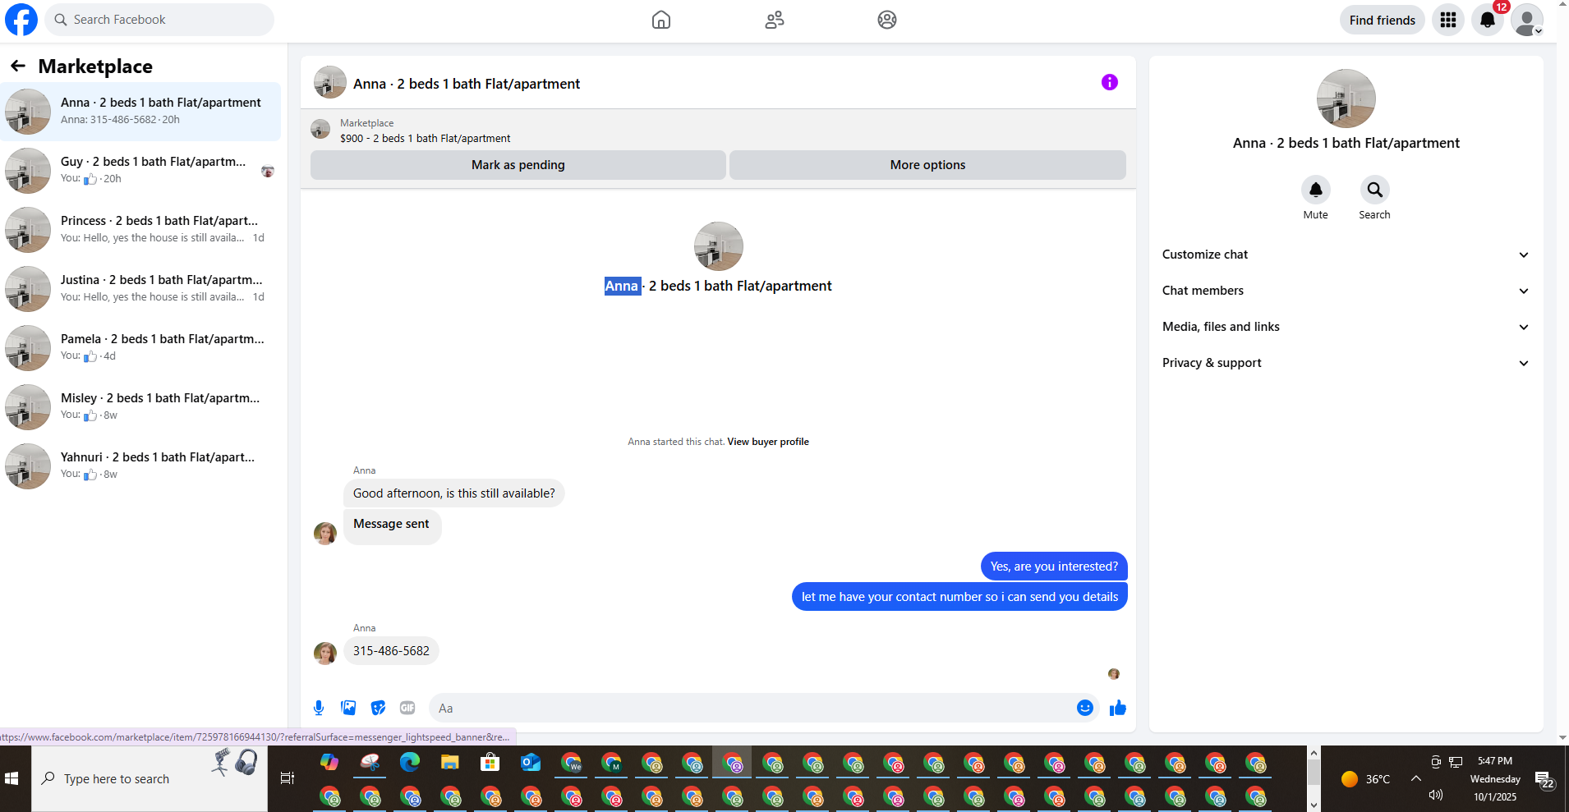Open the taskbar clock and calendar
Viewport: 1569px width, 812px height.
tap(1495, 778)
